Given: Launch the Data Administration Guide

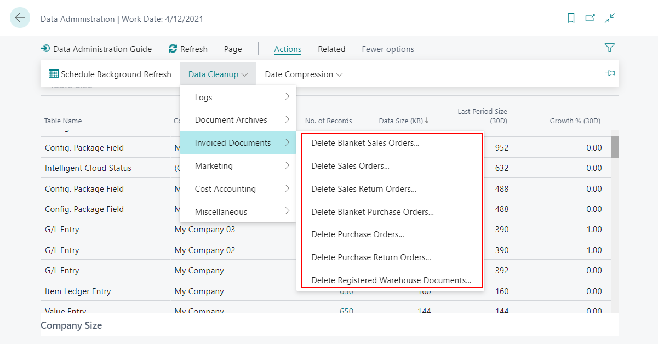Looking at the screenshot, I should pos(97,49).
